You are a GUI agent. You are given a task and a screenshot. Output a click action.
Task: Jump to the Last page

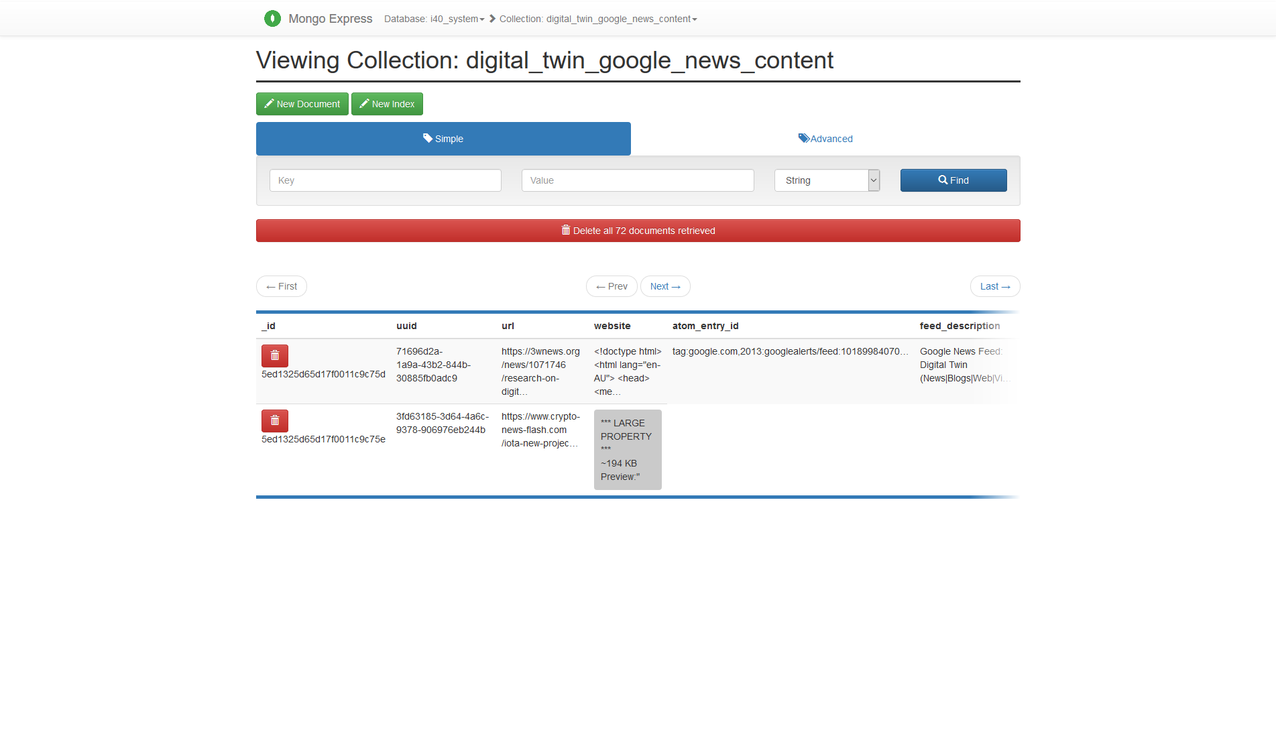click(994, 286)
